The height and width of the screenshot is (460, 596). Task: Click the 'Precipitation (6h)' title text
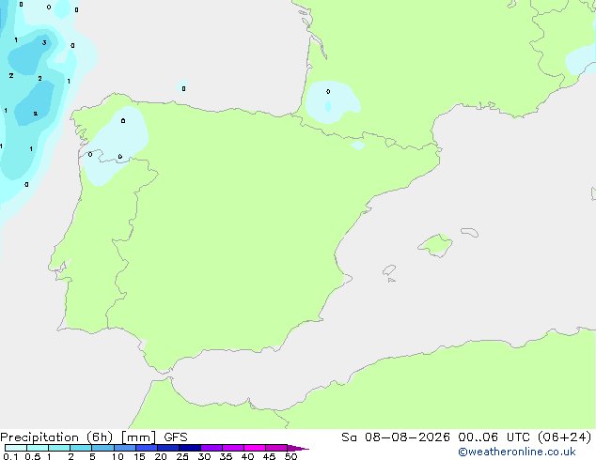[x=56, y=437]
